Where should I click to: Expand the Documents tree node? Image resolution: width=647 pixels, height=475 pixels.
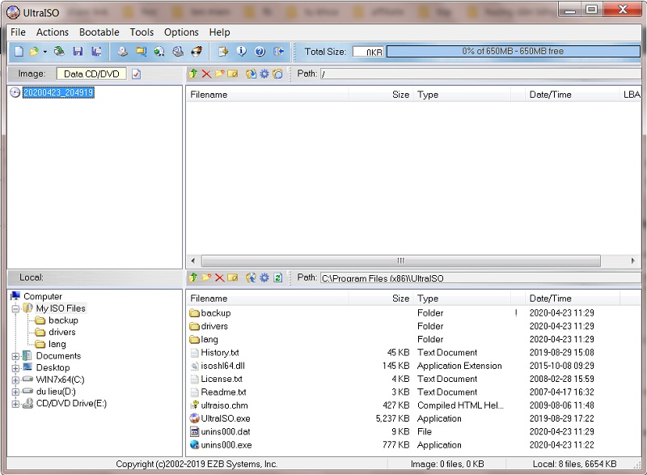point(15,356)
